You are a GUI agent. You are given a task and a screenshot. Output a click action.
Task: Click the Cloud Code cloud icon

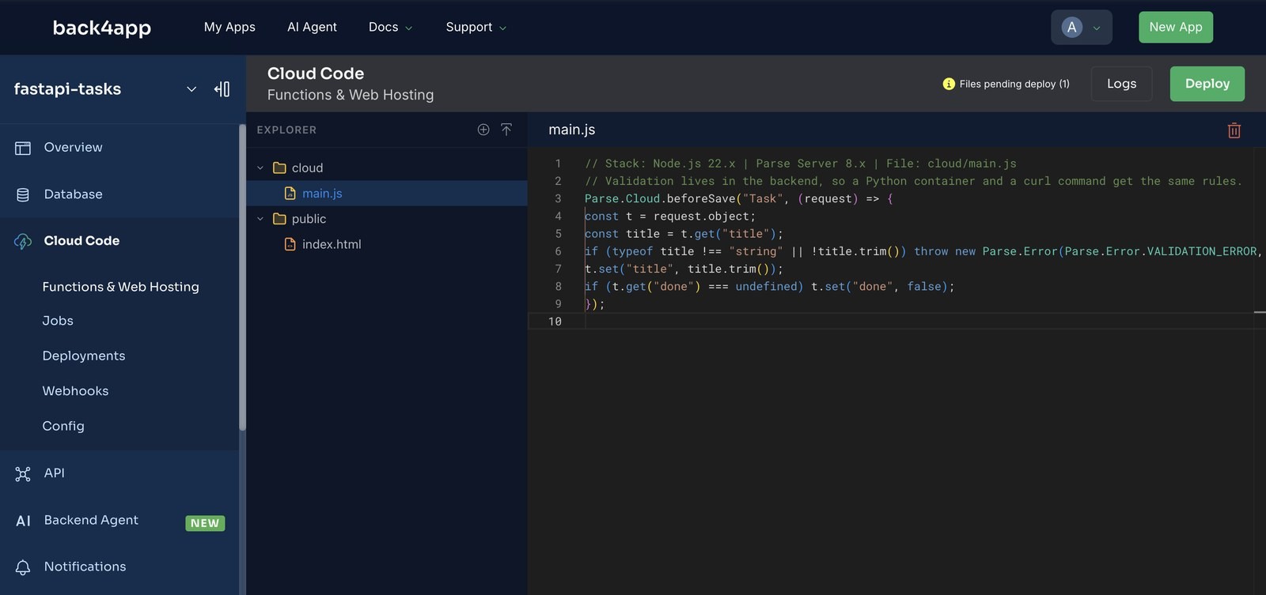pos(23,241)
